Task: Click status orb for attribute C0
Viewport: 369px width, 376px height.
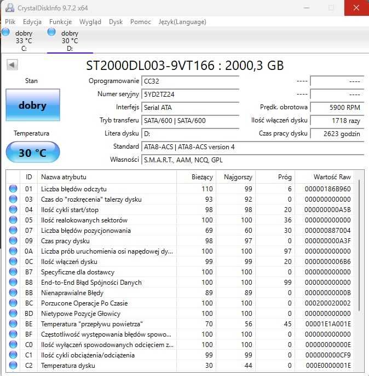Action: coord(13,345)
